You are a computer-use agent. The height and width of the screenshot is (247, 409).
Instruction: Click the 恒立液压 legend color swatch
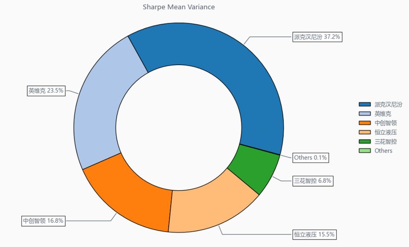[364, 132]
